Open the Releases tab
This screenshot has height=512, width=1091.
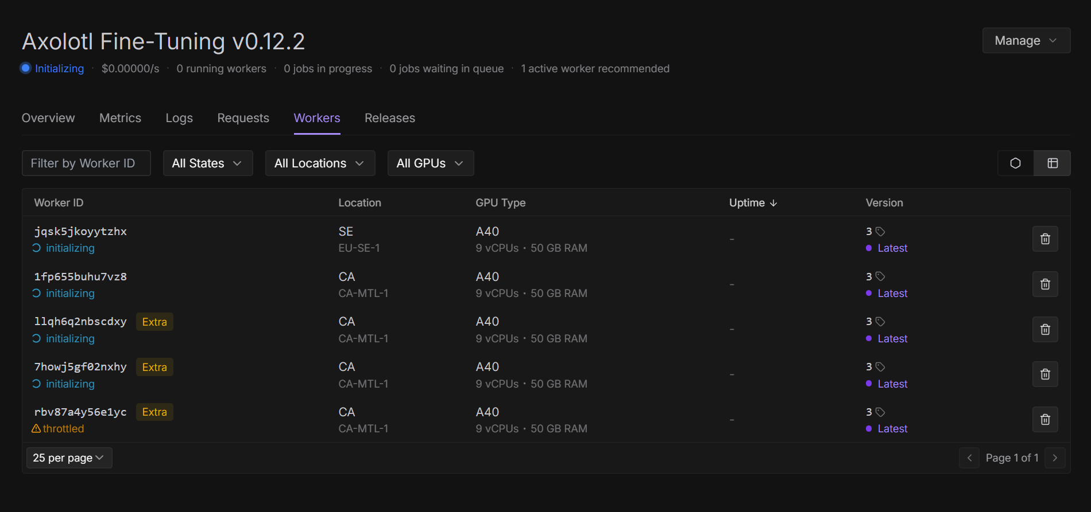coord(389,118)
